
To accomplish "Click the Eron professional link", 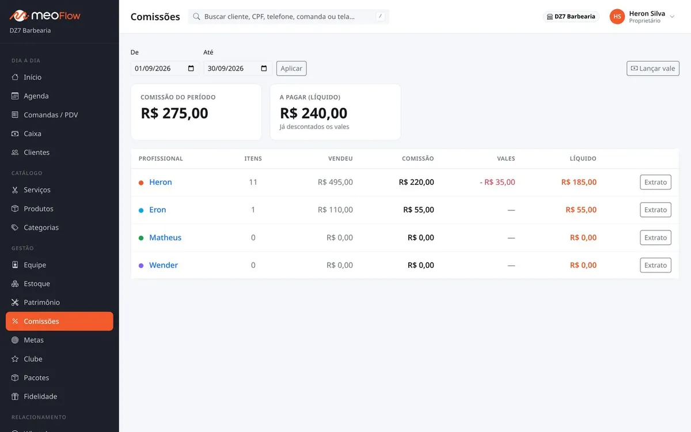I will (158, 210).
